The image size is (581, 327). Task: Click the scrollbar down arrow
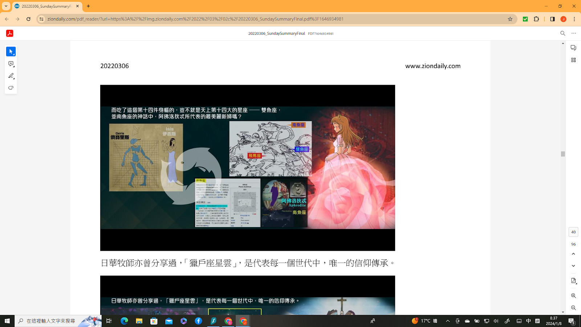(x=563, y=312)
